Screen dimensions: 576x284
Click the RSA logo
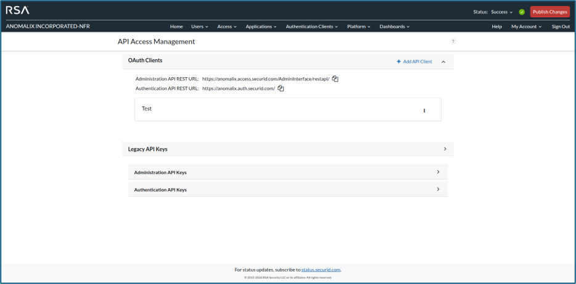[x=18, y=10]
